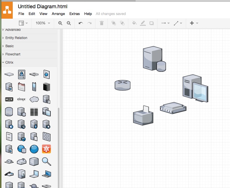This screenshot has height=188, width=230.
Task: Pick the firewall brick wall shape
Action: (x=46, y=136)
